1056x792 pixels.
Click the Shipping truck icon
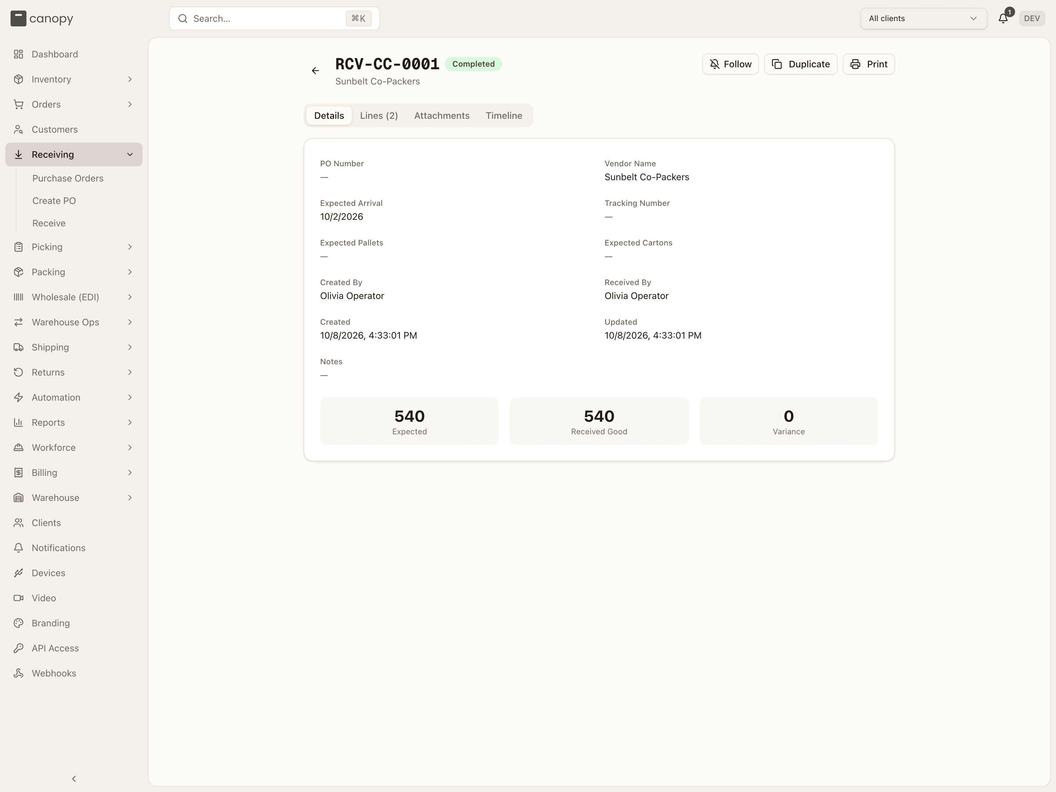coord(18,347)
